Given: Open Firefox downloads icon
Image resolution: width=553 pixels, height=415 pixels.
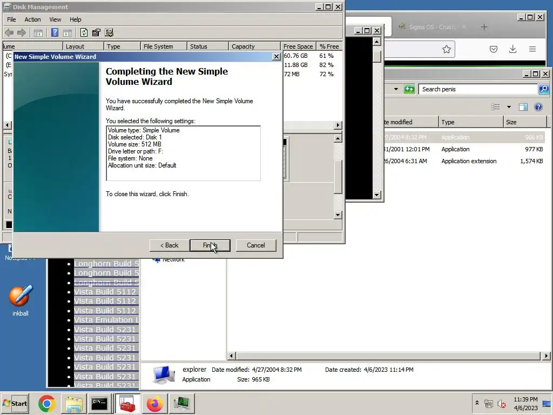Looking at the screenshot, I should 513,49.
